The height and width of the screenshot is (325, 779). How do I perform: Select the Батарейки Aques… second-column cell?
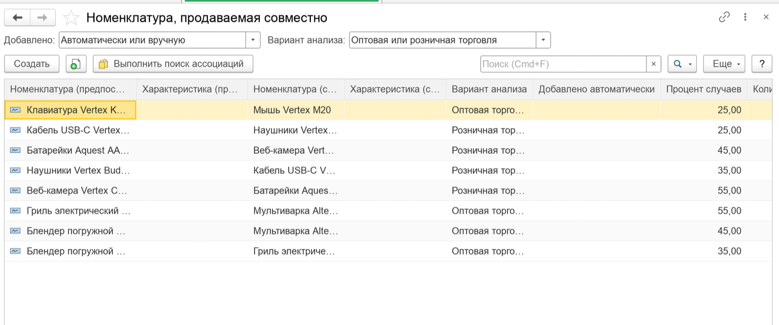pos(296,191)
